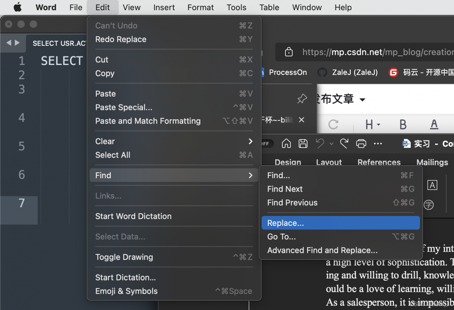
Task: Open the Apple menu
Action: (x=17, y=7)
